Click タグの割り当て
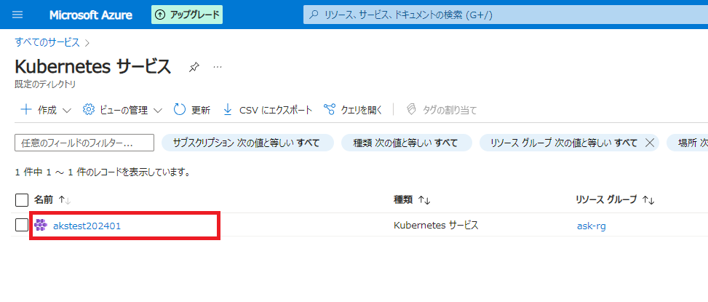Viewport: 708px width, 302px height. pos(442,110)
